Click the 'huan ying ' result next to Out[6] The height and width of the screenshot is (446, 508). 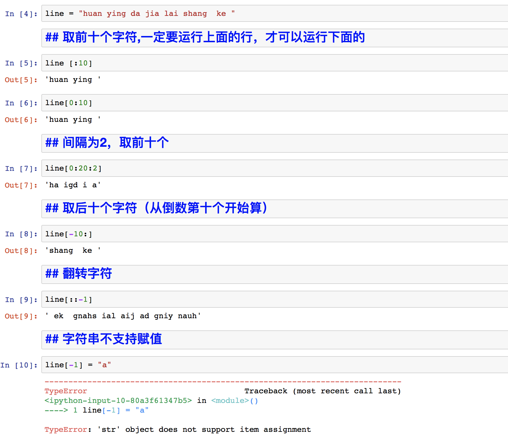pyautogui.click(x=73, y=120)
